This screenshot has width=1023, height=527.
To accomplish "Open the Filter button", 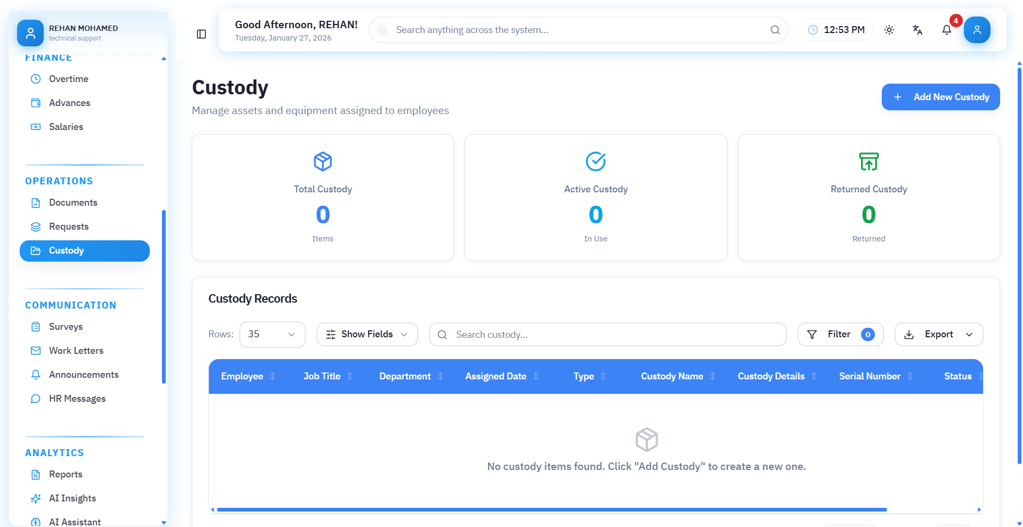I will (x=840, y=335).
